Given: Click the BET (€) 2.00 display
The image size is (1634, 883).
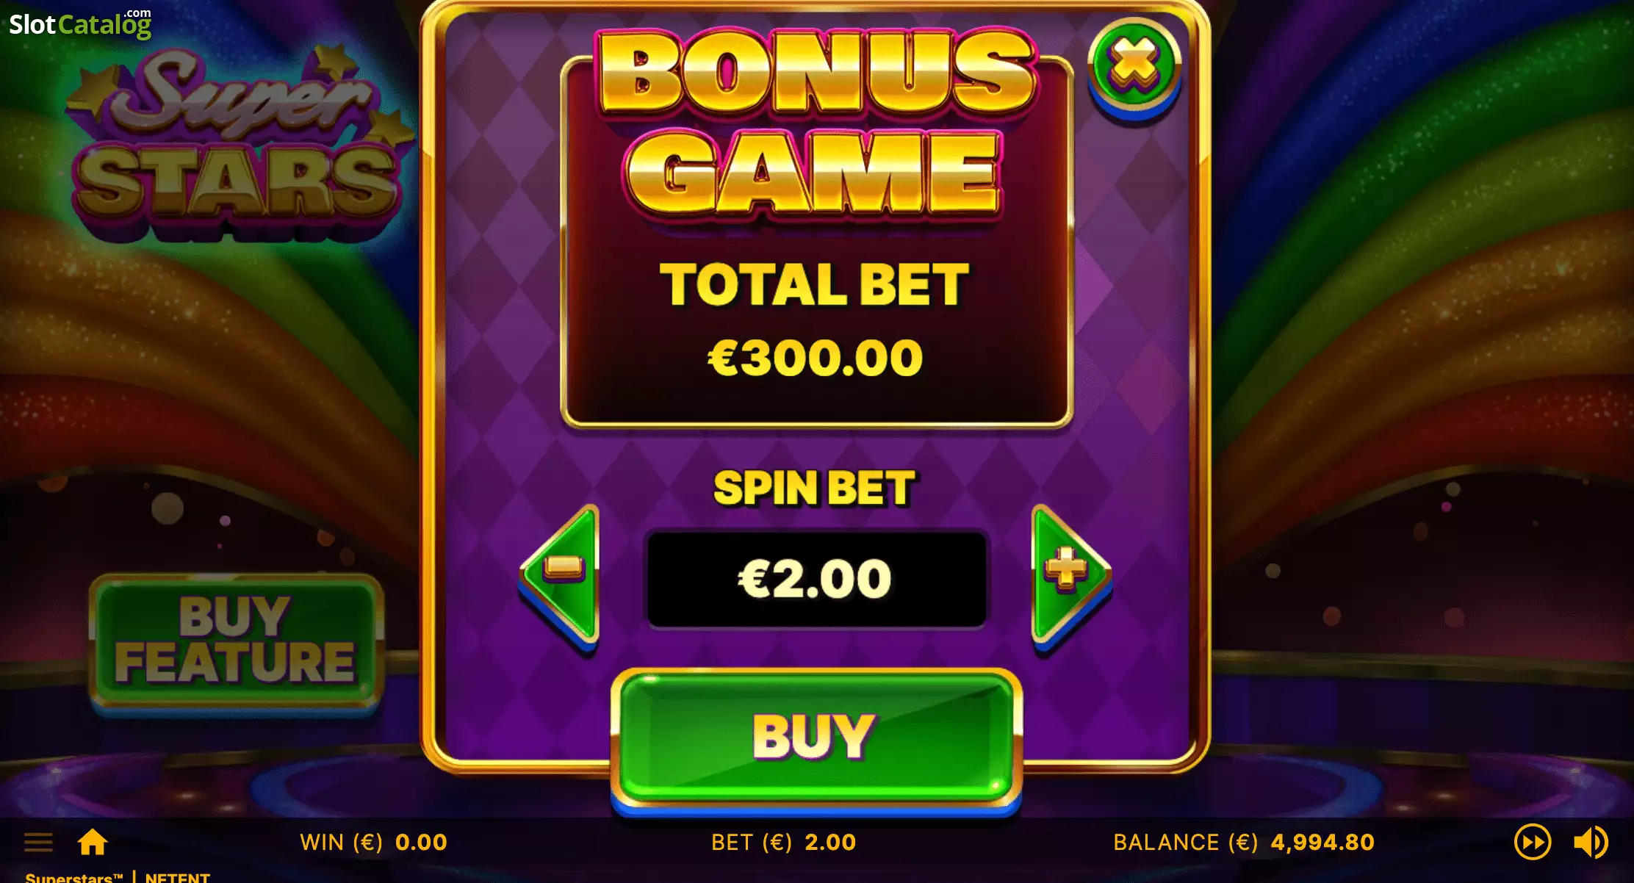Looking at the screenshot, I should pyautogui.click(x=783, y=842).
